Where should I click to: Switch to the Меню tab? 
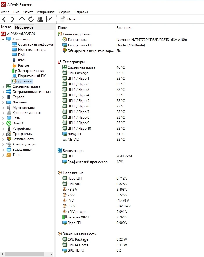coord(6,27)
